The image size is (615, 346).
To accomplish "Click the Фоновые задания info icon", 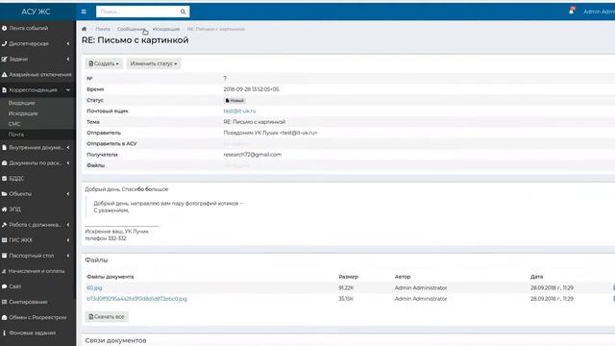I will click(x=4, y=334).
